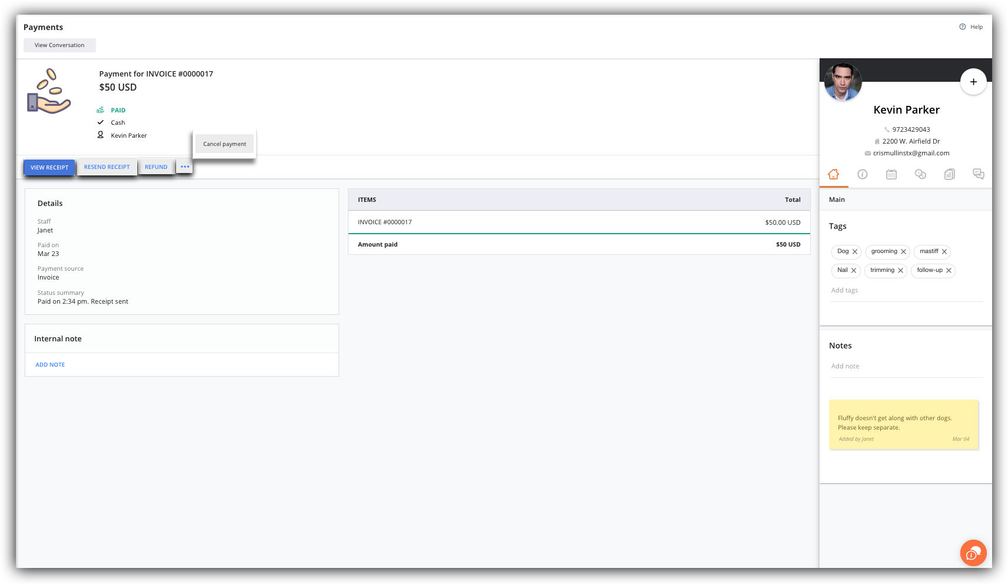This screenshot has width=1008, height=585.
Task: Click the three-dots more actions button
Action: 185,167
